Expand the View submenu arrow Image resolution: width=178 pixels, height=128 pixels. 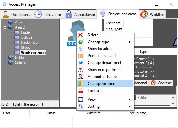click(x=130, y=99)
